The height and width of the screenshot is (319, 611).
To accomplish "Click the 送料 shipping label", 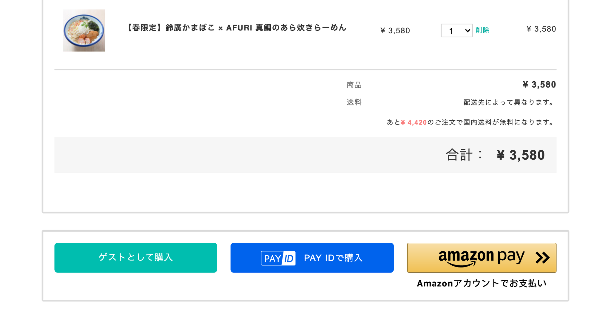I will (354, 102).
